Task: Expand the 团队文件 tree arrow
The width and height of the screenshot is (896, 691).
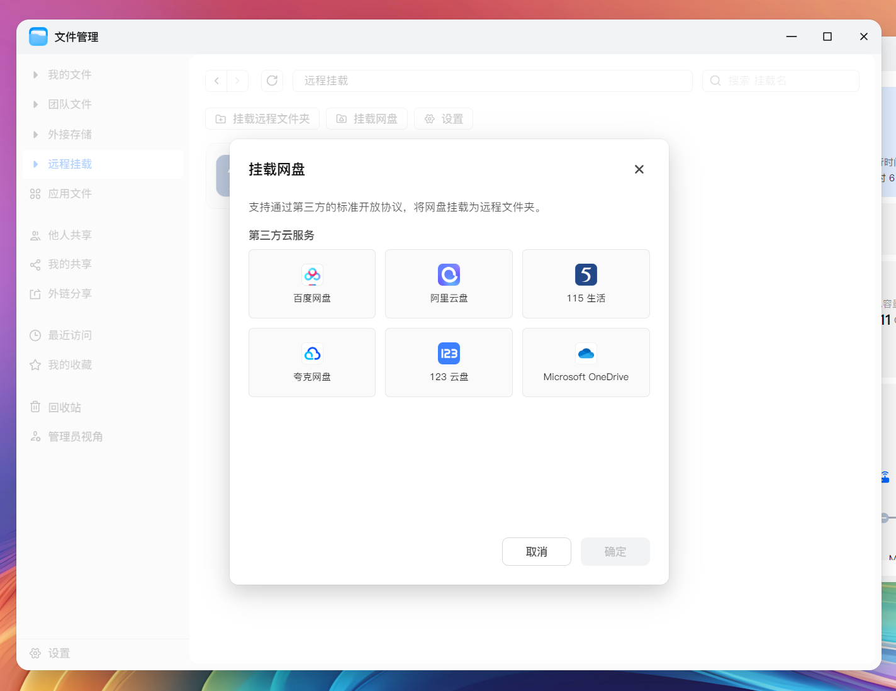Action: click(35, 104)
